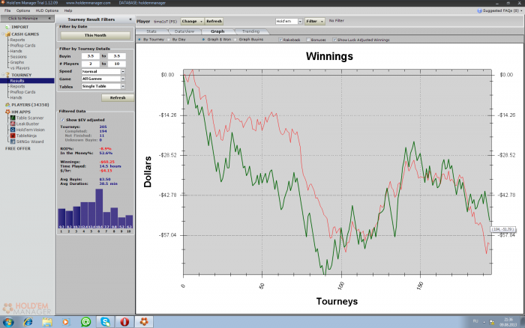Open the Hold'em game type dropdown
525x328 pixels.
pyautogui.click(x=300, y=21)
